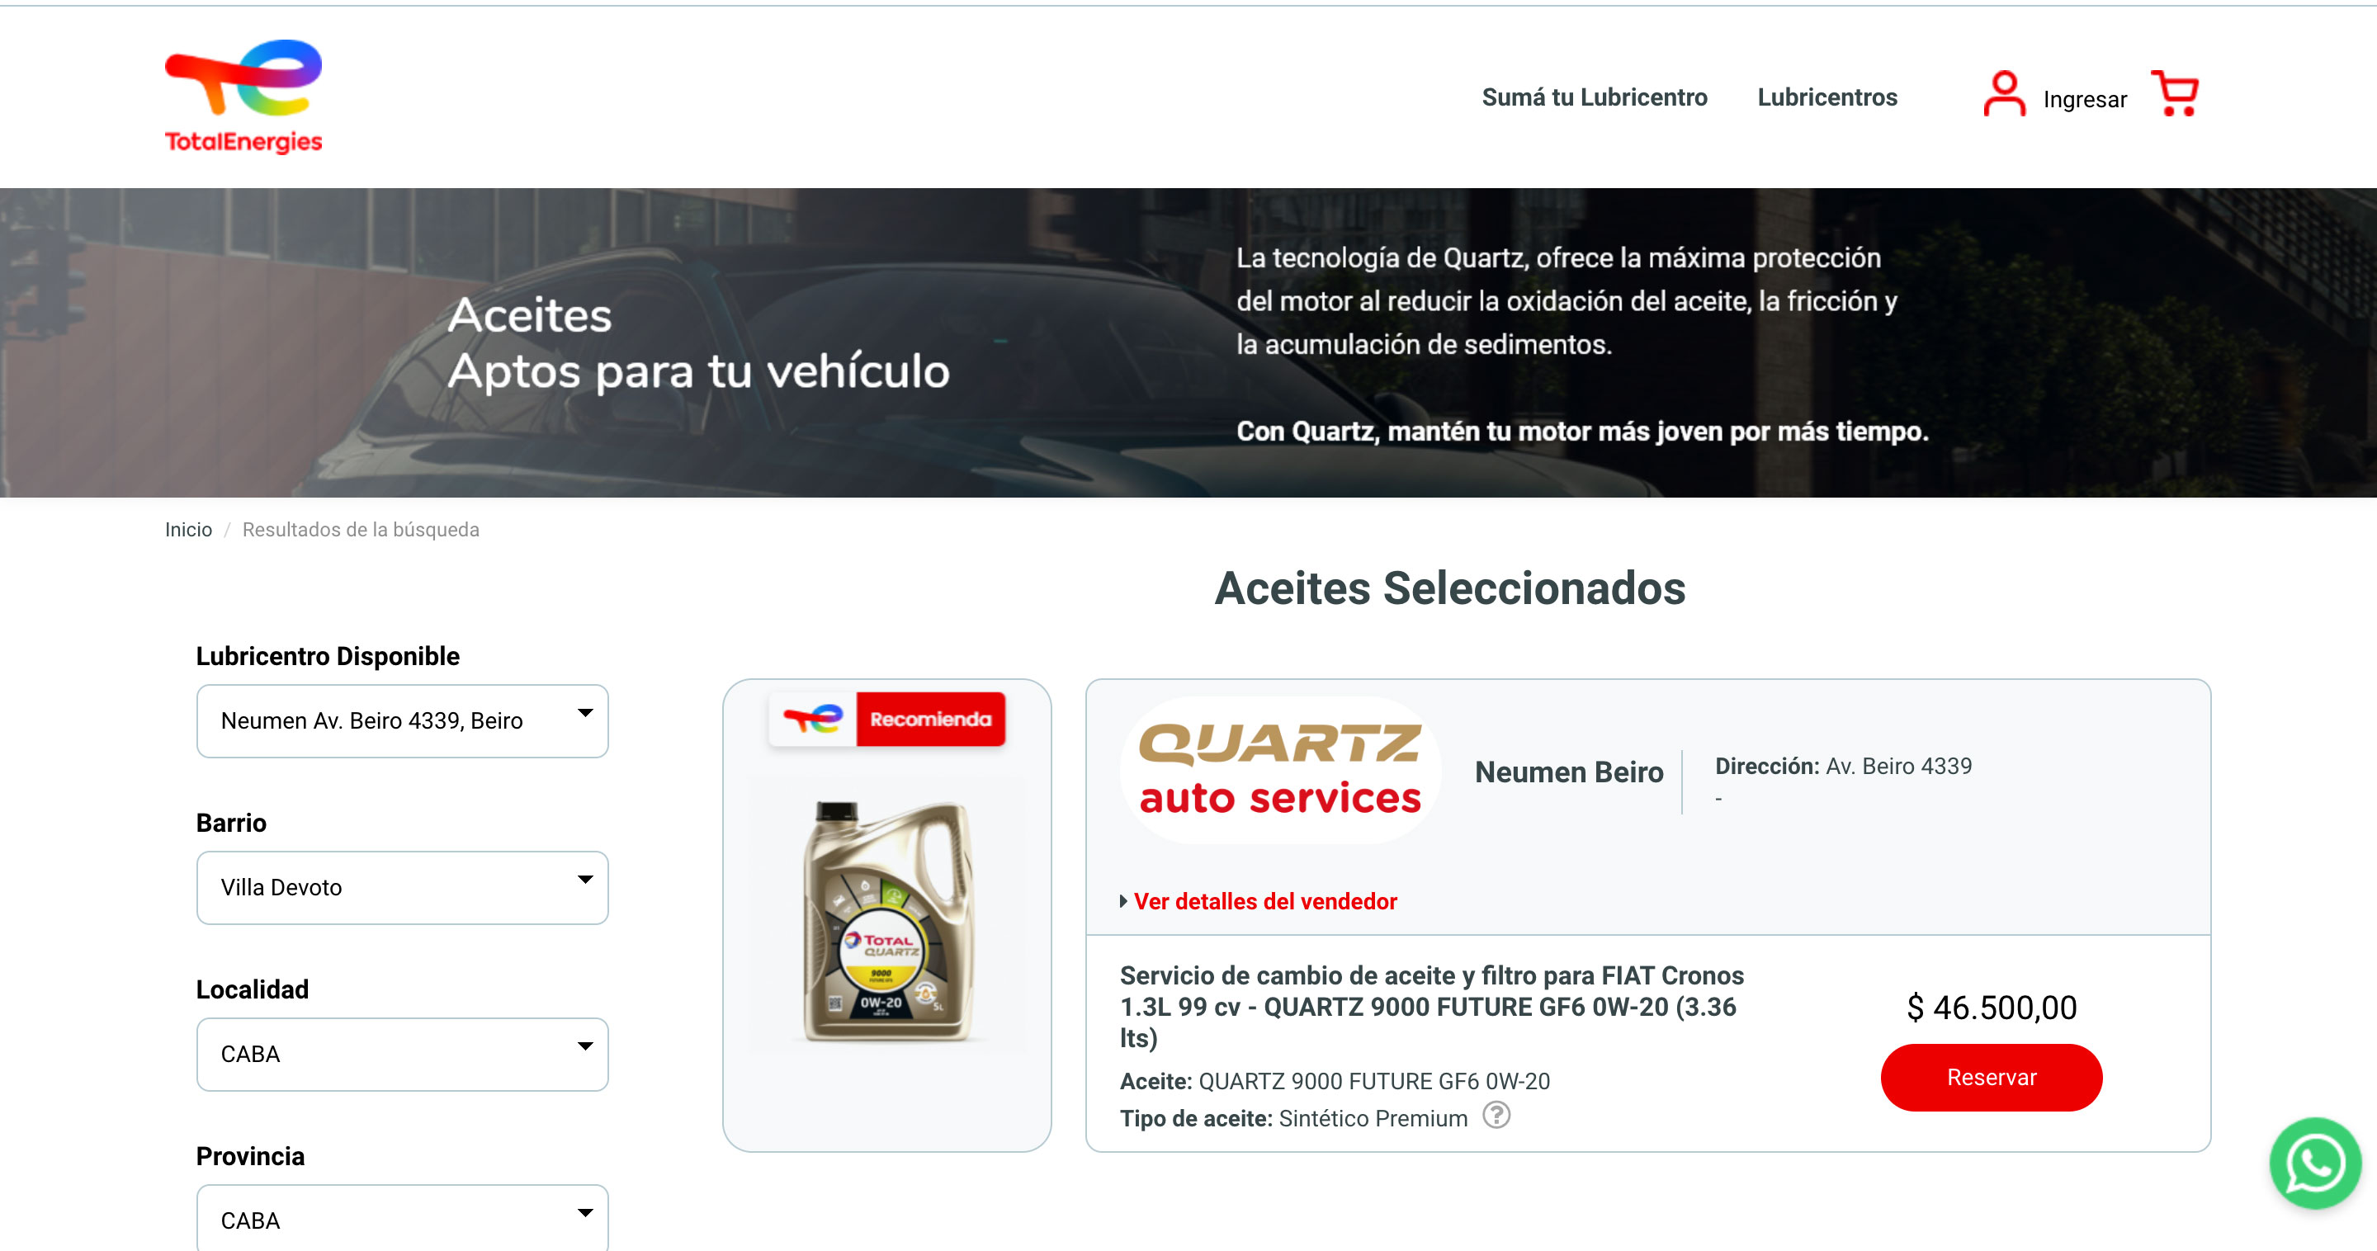Click the Quartz auto services logo
2377x1251 pixels.
point(1280,771)
